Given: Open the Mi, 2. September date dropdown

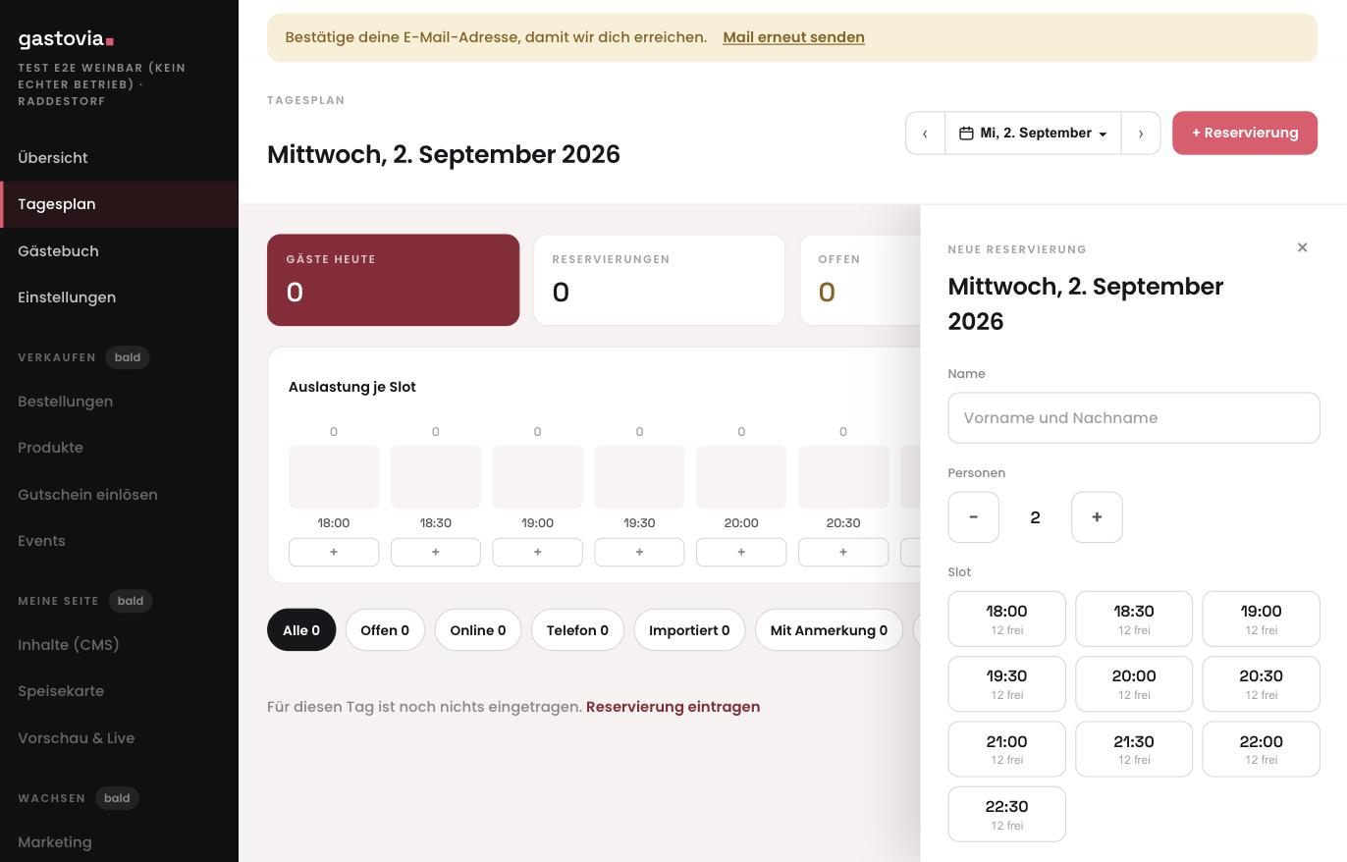Looking at the screenshot, I should 1033,133.
